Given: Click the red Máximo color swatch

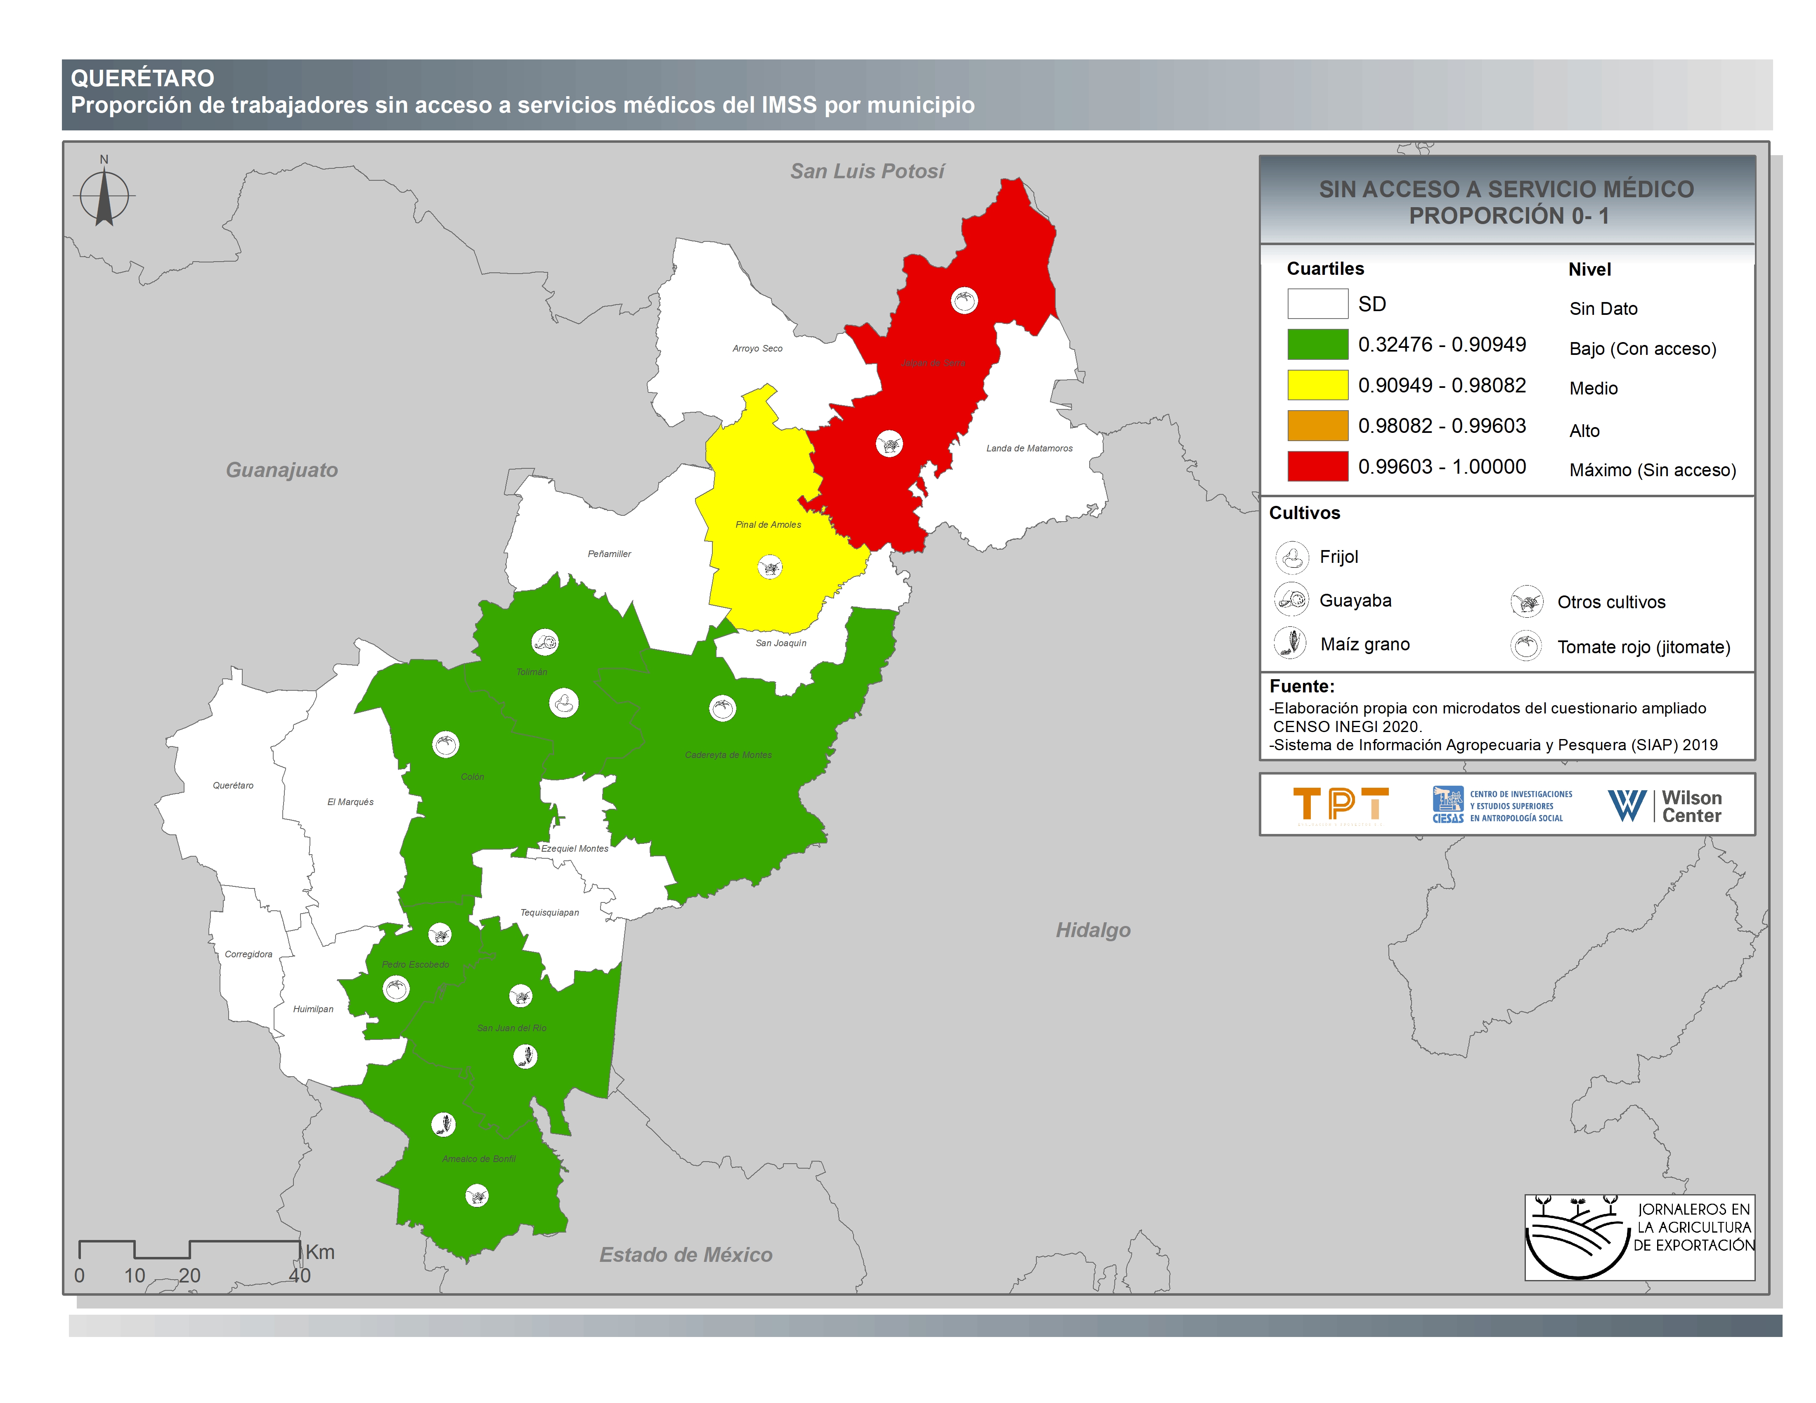Looking at the screenshot, I should coord(1317,466).
